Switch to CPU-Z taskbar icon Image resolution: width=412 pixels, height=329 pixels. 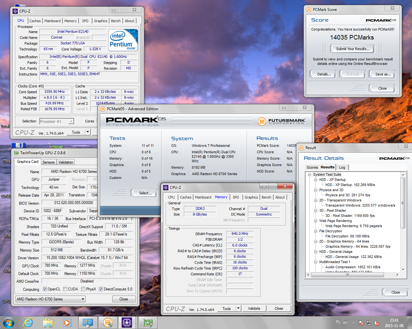tap(127, 323)
